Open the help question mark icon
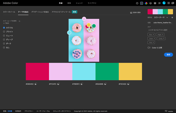The height and width of the screenshot is (113, 176). (150, 3)
